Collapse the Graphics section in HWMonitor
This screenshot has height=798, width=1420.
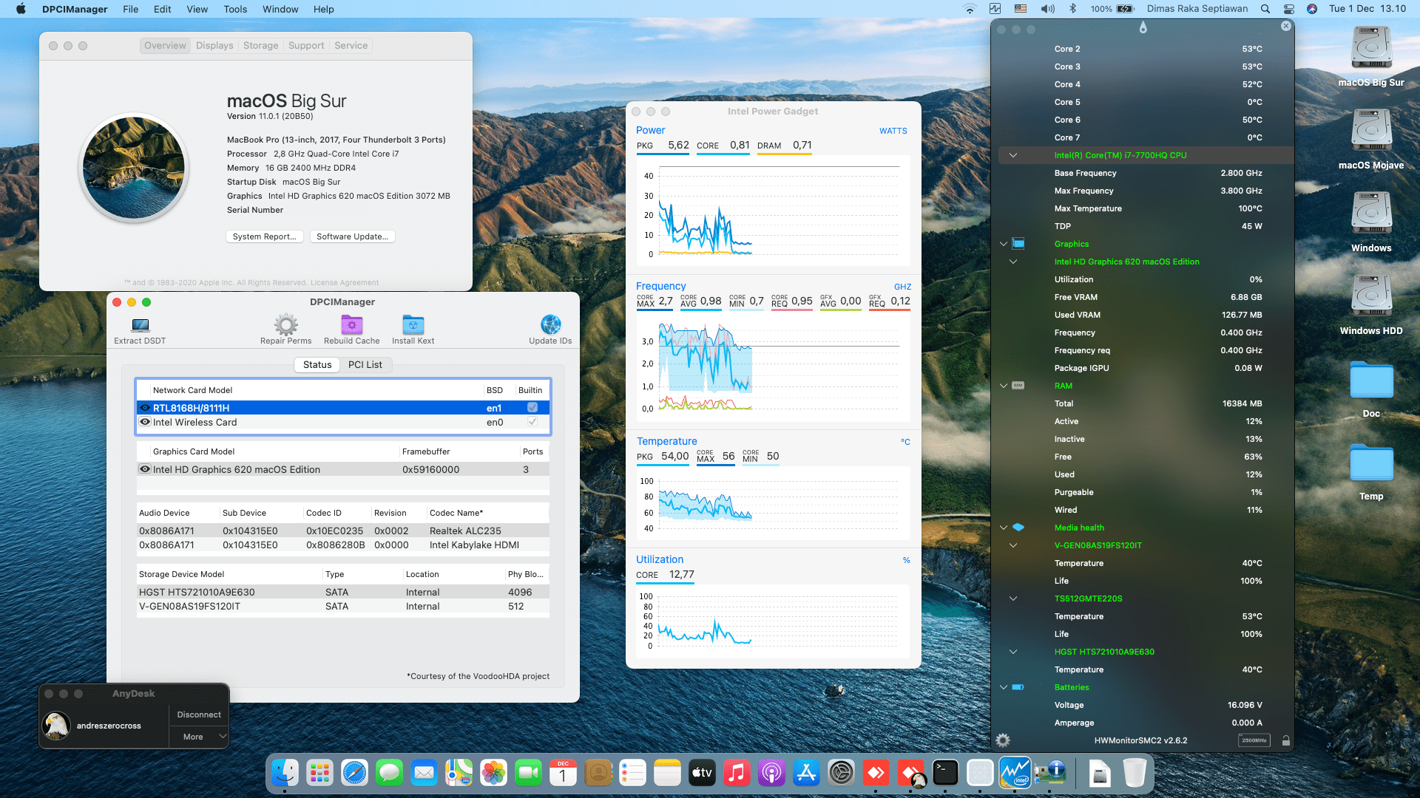pos(1004,244)
